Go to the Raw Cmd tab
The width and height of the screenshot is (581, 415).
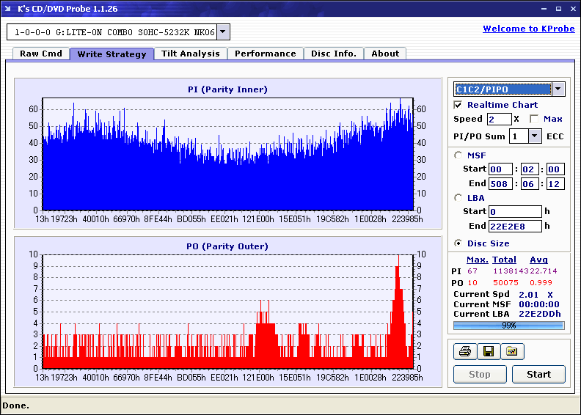(x=41, y=54)
